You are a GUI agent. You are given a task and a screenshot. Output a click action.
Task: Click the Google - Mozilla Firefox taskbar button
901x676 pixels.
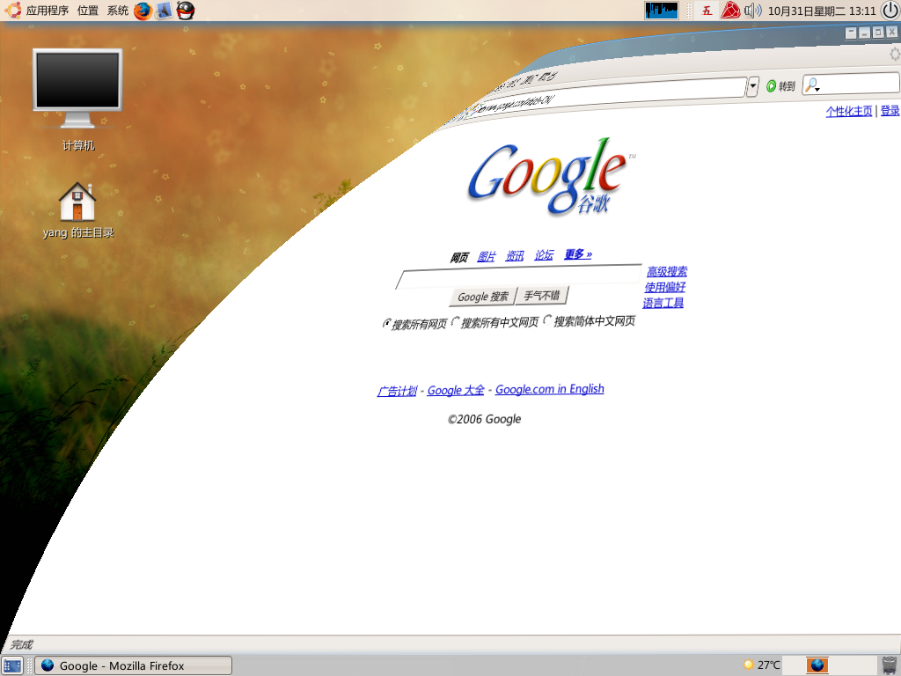point(134,665)
